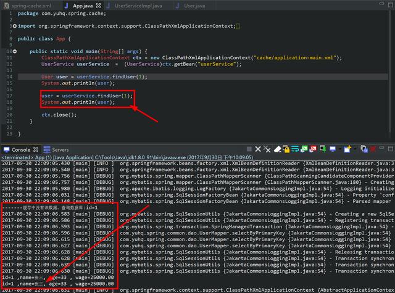Image resolution: width=395 pixels, height=293 pixels.
Task: Remove the current launch from console
Action: pos(258,149)
